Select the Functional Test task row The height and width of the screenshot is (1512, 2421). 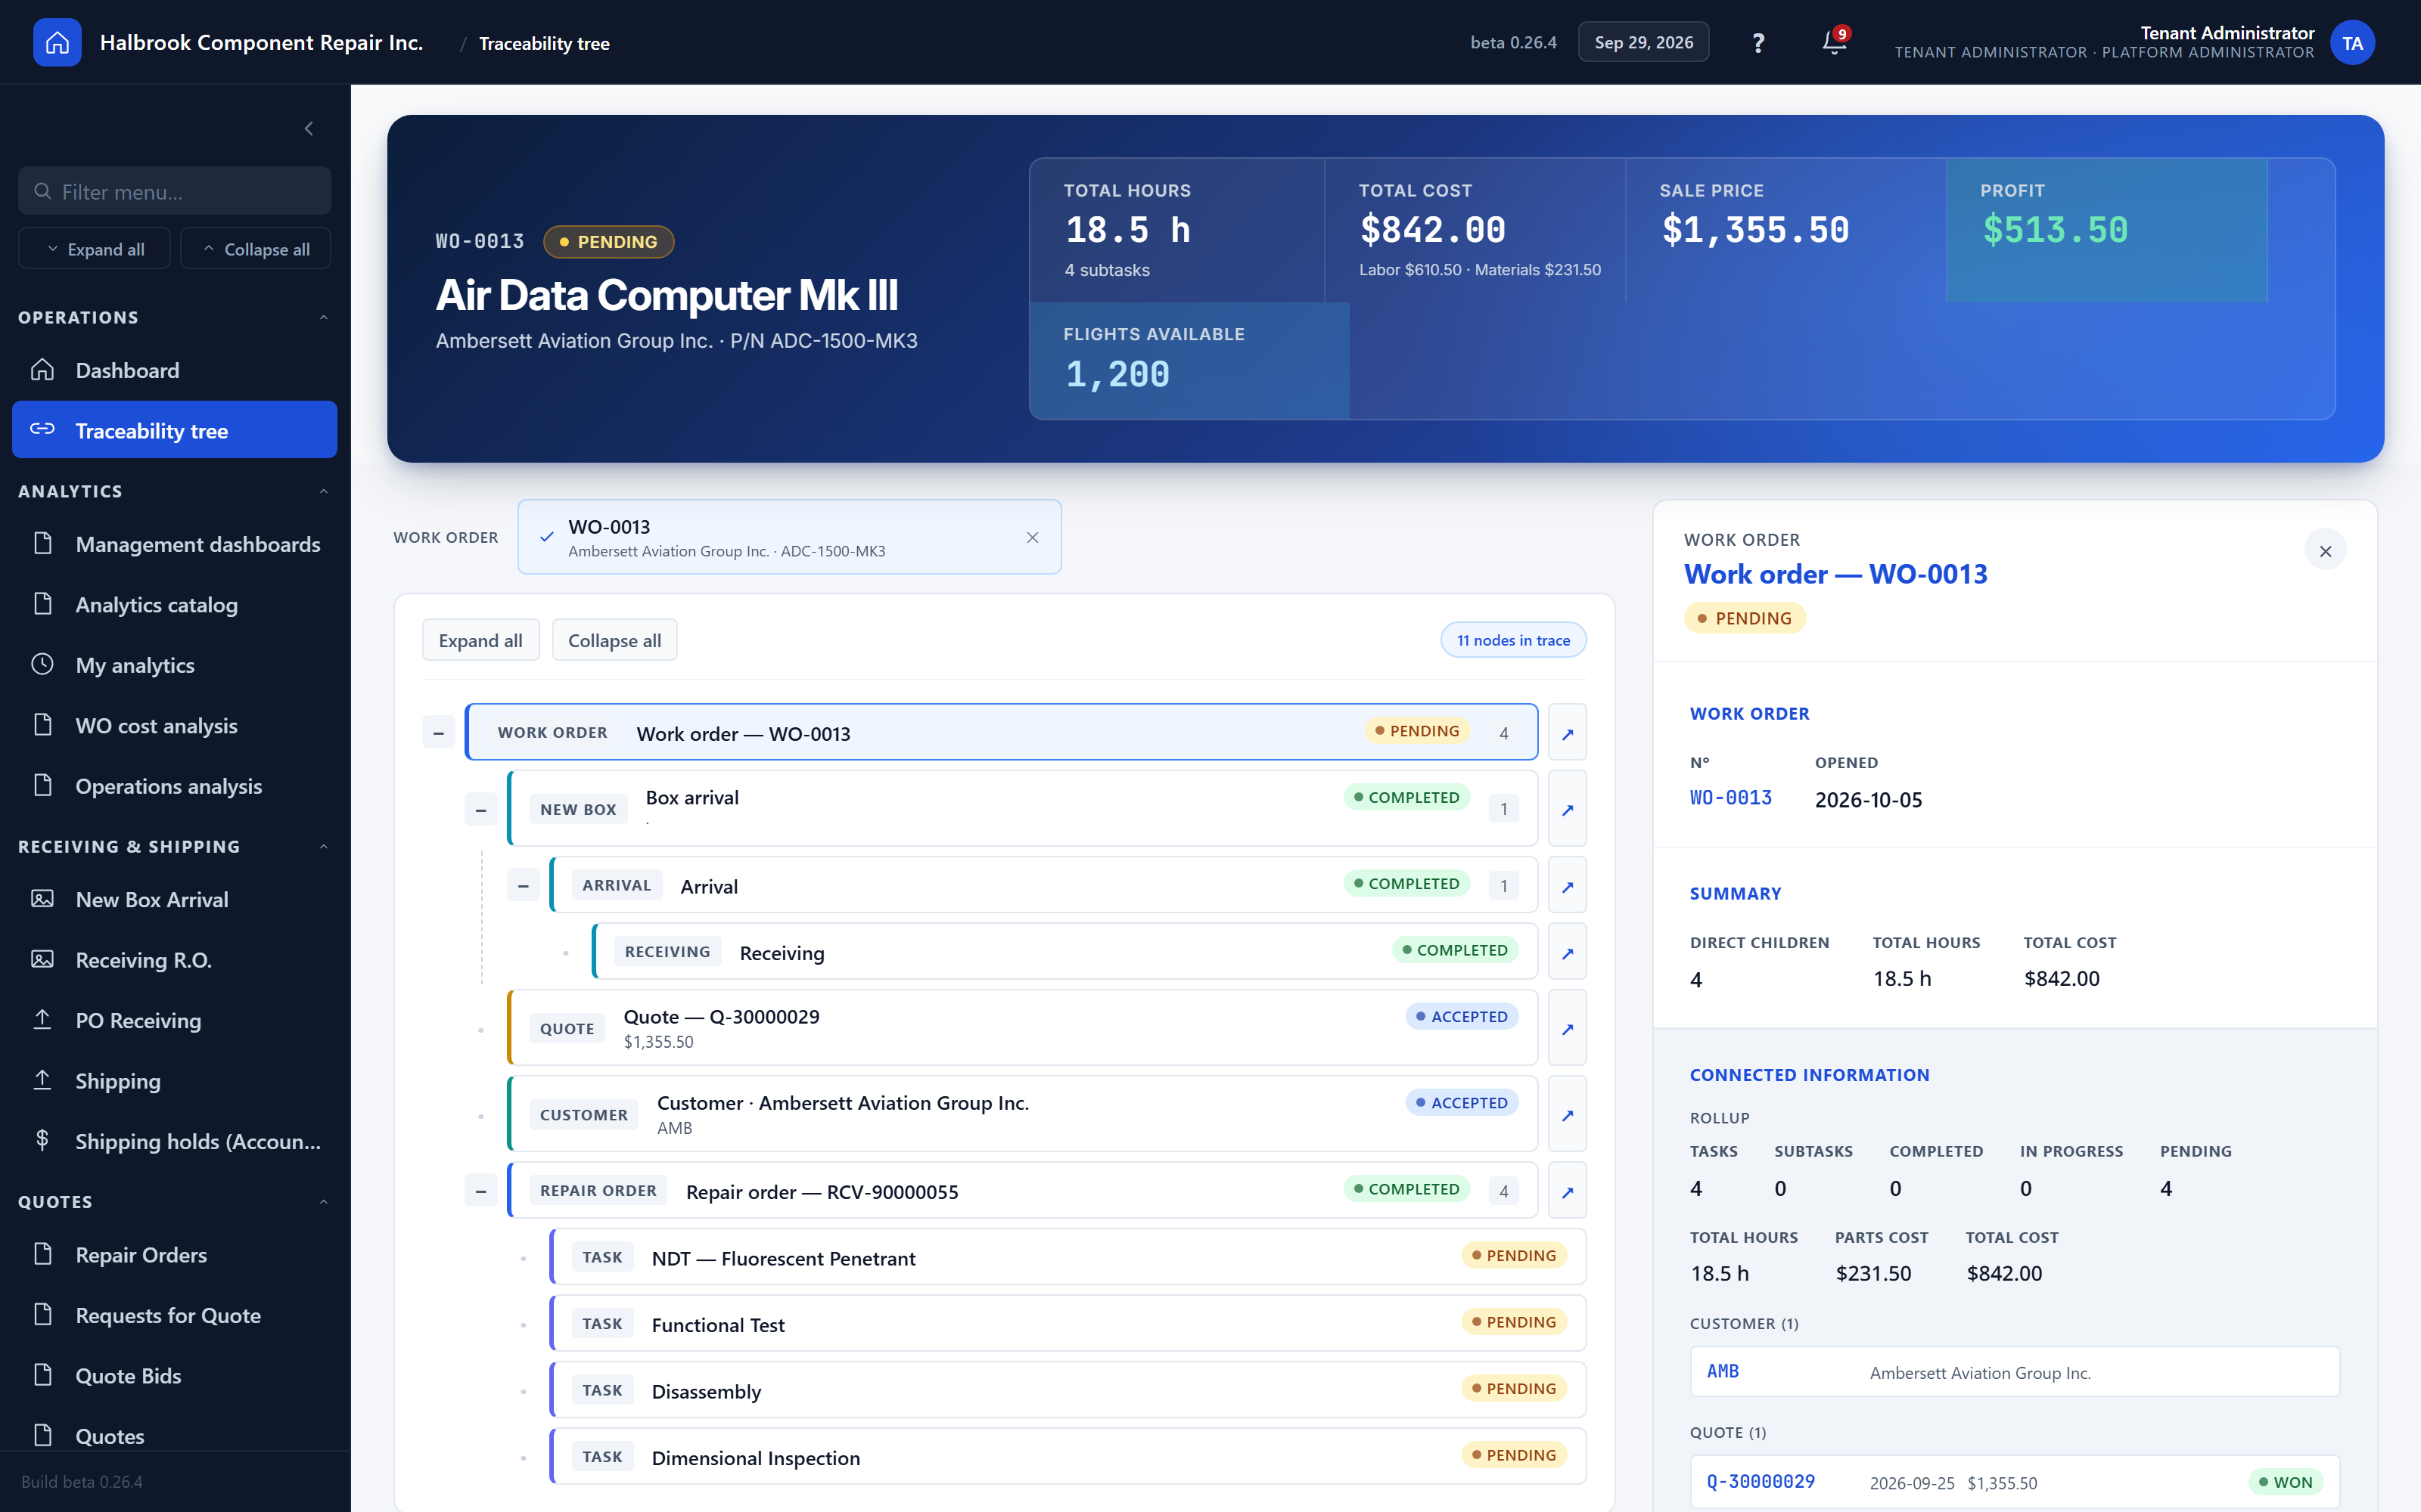coord(1068,1324)
